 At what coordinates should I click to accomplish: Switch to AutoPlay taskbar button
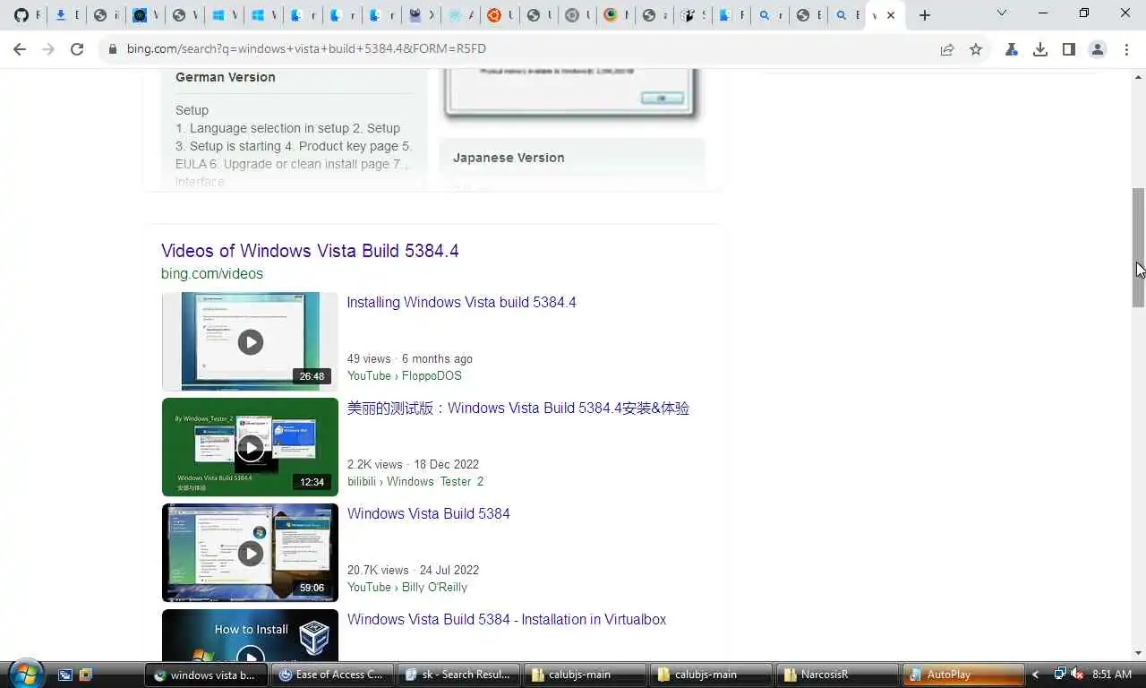(963, 675)
